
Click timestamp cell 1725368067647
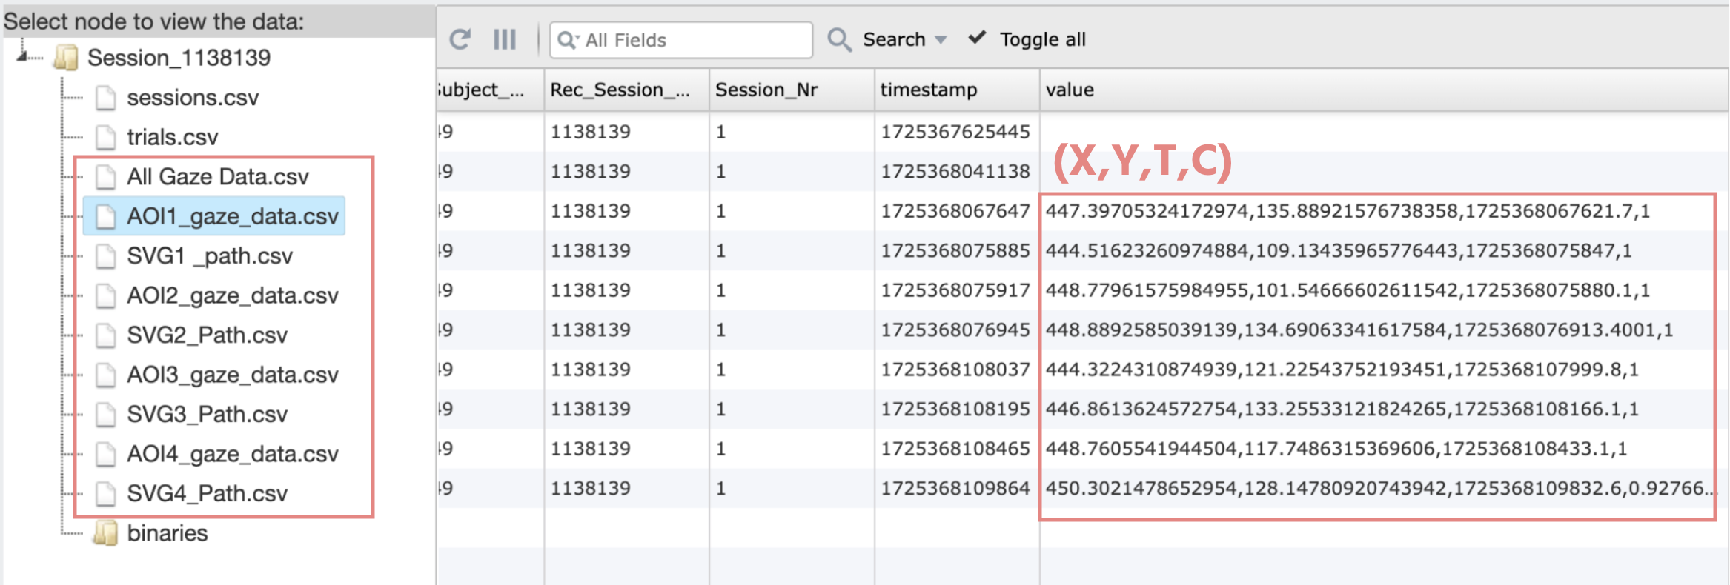tap(955, 211)
